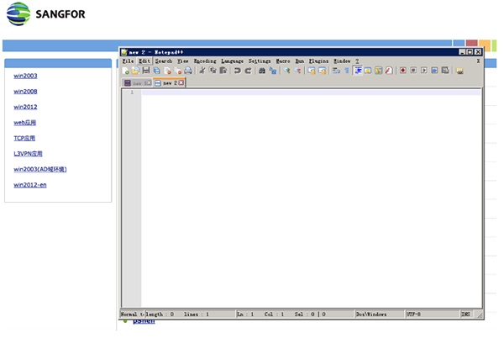Toggle the highlighted Word wrap toolbar button
504x338 pixels.
358,71
